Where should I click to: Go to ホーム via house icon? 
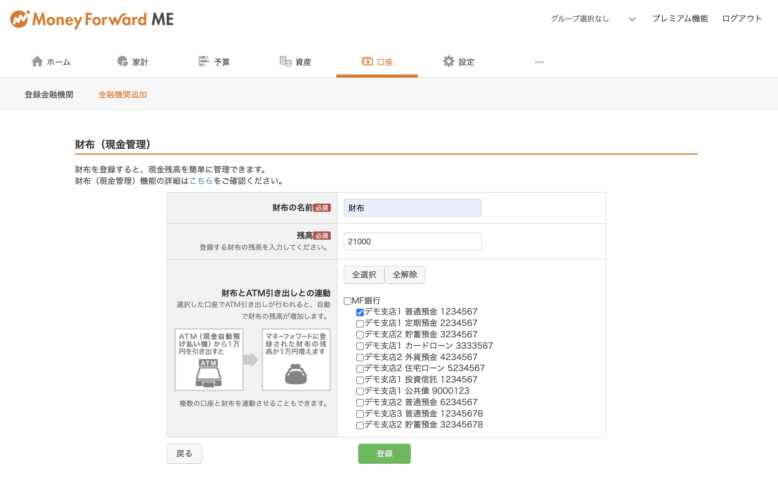point(37,62)
